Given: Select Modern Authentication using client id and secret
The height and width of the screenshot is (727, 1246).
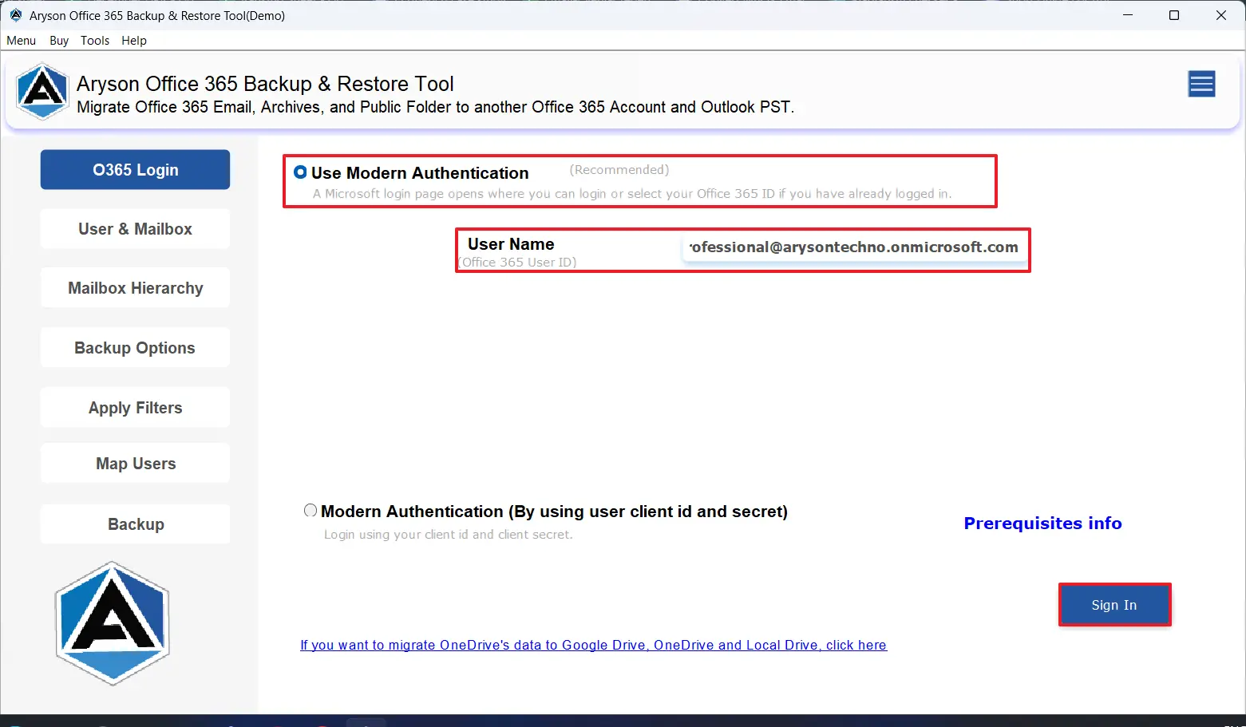Looking at the screenshot, I should click(x=310, y=510).
